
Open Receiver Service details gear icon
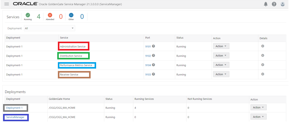(262, 74)
